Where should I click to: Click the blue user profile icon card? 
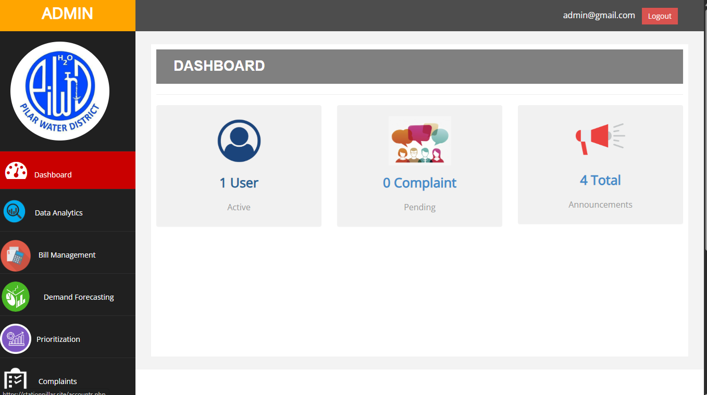pos(239,141)
